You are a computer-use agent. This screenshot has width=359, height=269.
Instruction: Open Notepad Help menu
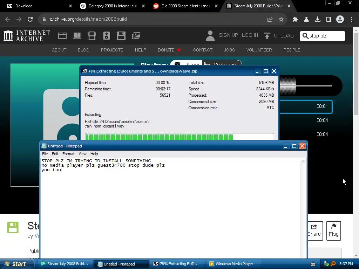[x=94, y=154]
